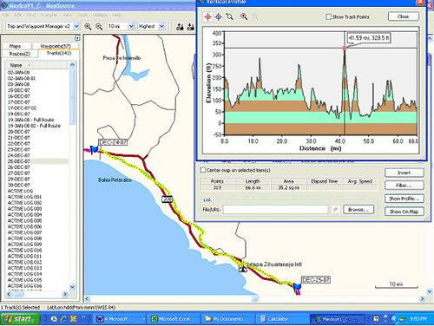This screenshot has width=434, height=326.
Task: Click the Show On Map button
Action: tap(404, 212)
